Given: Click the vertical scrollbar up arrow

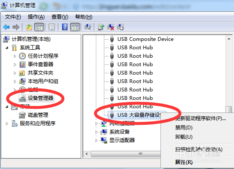Looking at the screenshot, I should click(x=229, y=39).
